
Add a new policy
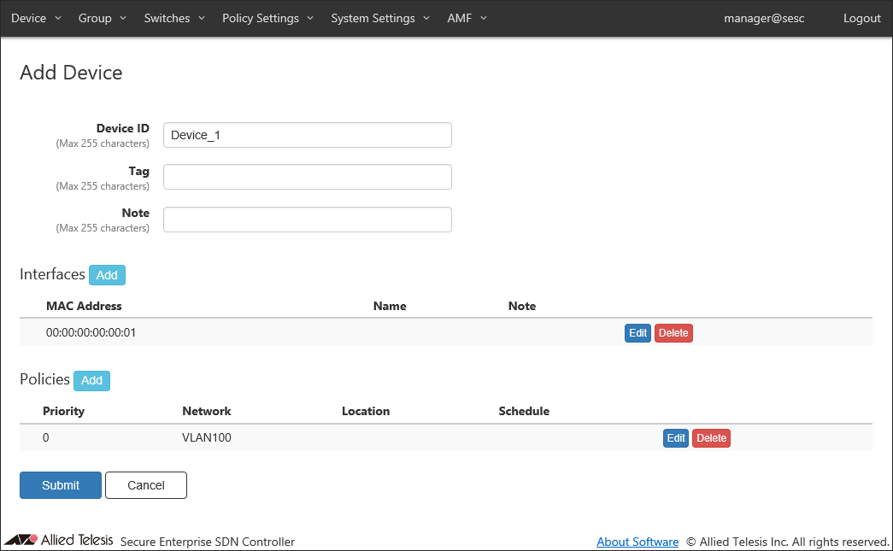(x=91, y=380)
